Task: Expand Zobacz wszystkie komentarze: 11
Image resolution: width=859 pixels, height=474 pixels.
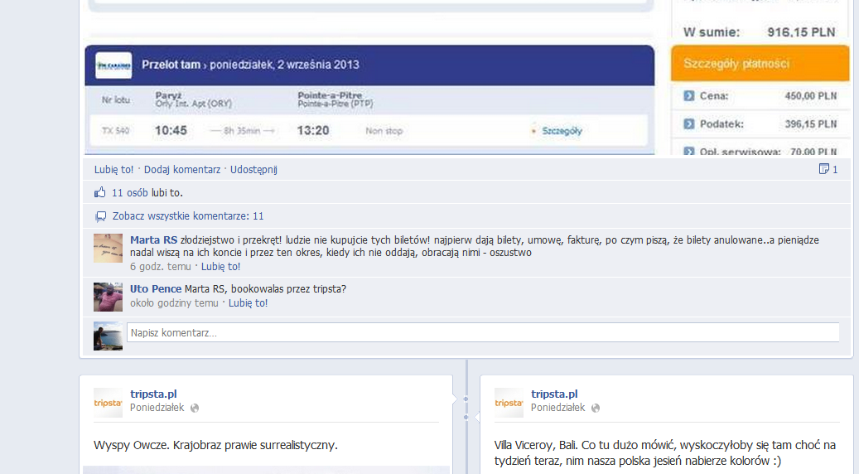Action: click(x=188, y=216)
